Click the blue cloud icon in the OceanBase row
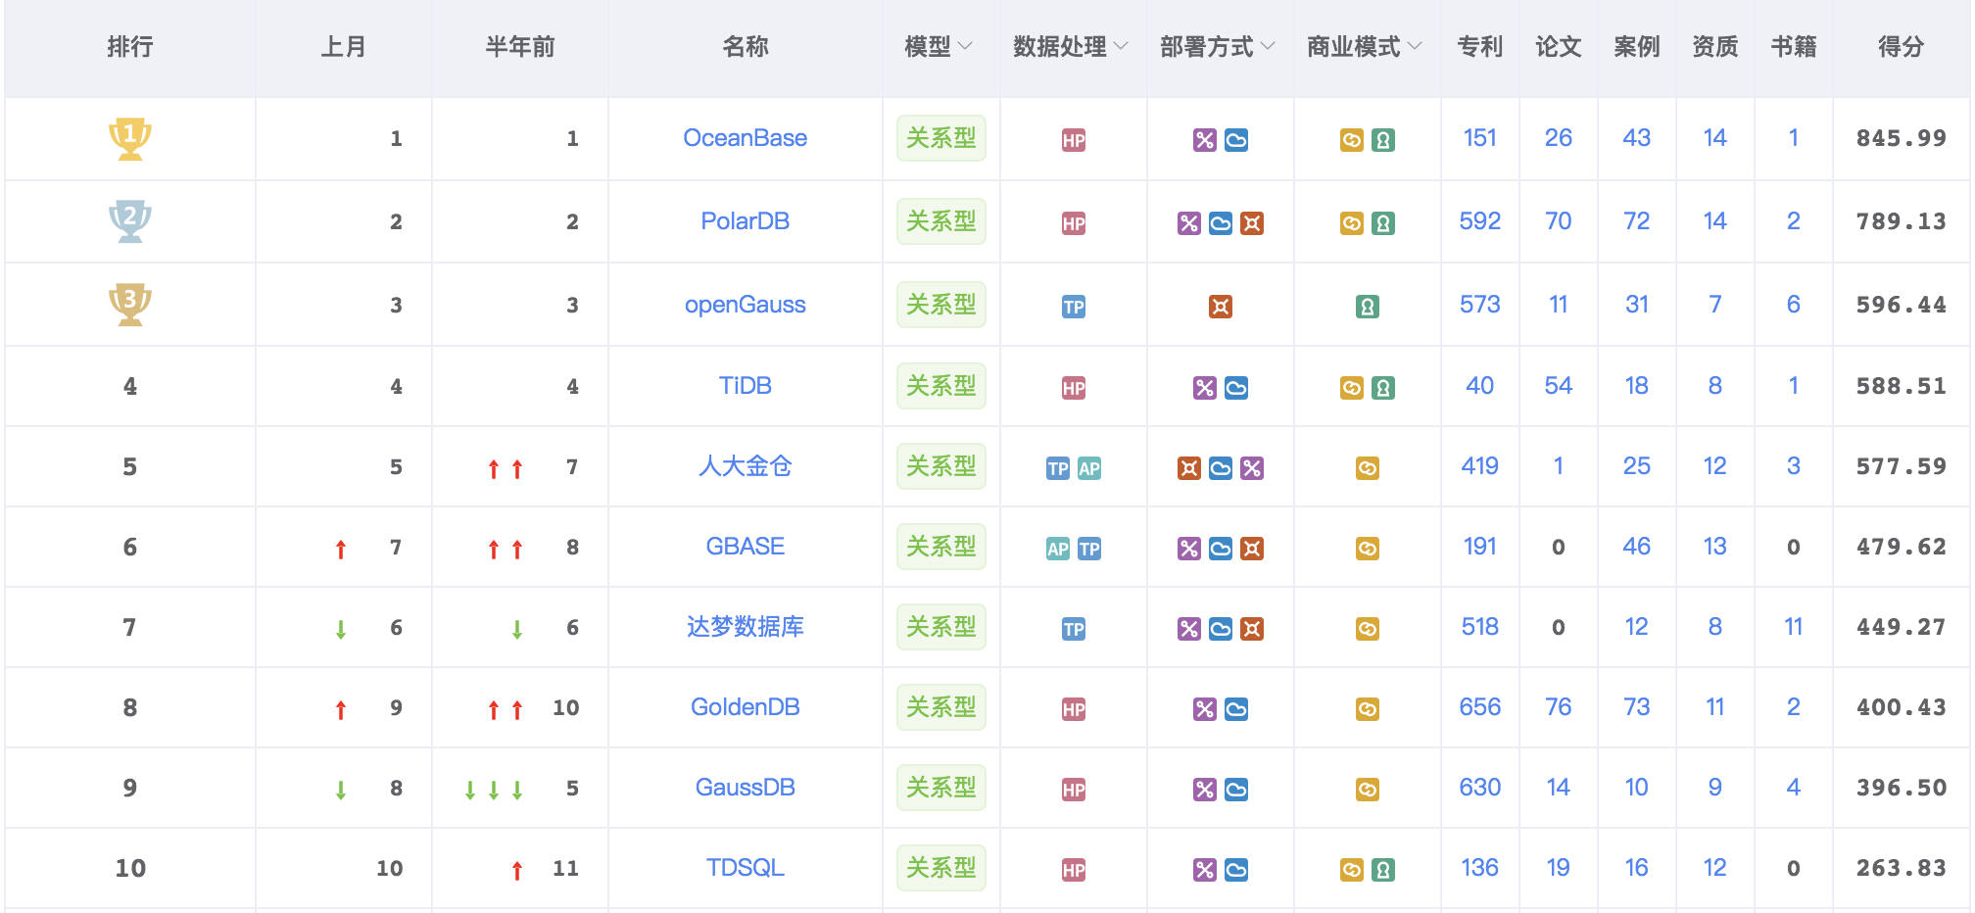The width and height of the screenshot is (1975, 913). [x=1236, y=140]
